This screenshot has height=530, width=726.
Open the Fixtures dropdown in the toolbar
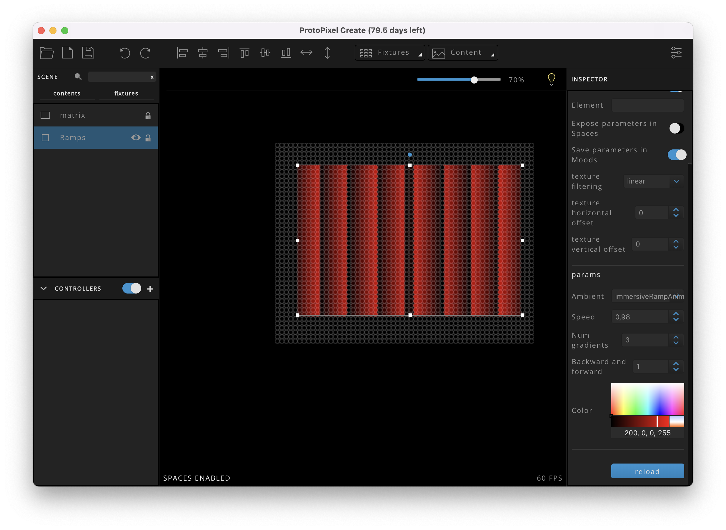[x=389, y=52]
